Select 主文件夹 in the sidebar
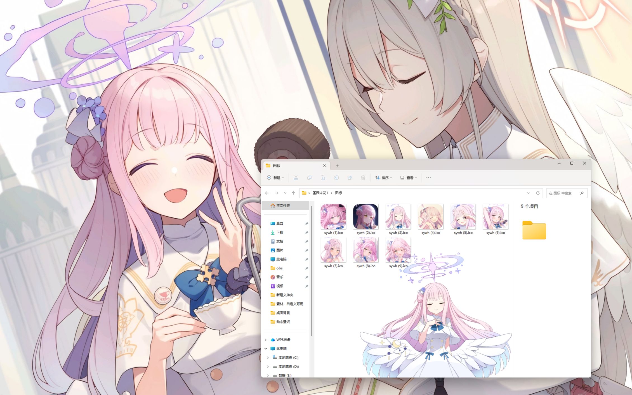The height and width of the screenshot is (395, 632). pyautogui.click(x=286, y=205)
